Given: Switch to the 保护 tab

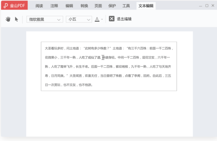Looking at the screenshot, I should (x=112, y=6).
